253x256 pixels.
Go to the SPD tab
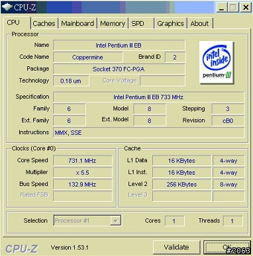coord(141,23)
